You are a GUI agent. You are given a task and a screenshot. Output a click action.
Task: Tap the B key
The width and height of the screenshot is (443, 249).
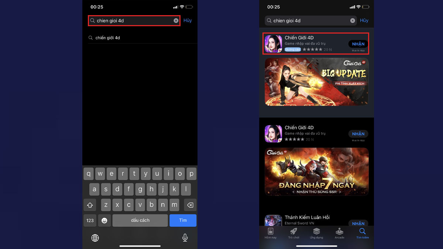point(151,205)
